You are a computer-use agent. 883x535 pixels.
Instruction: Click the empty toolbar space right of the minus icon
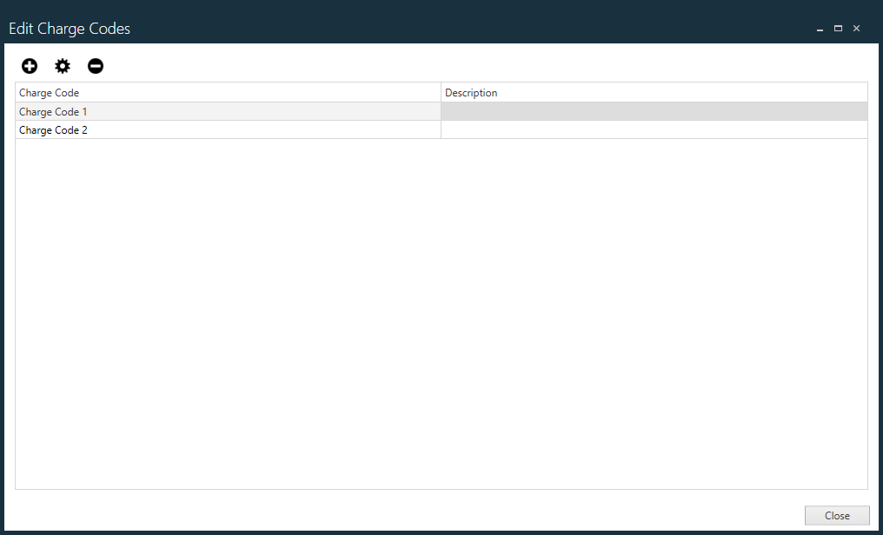[435, 66]
